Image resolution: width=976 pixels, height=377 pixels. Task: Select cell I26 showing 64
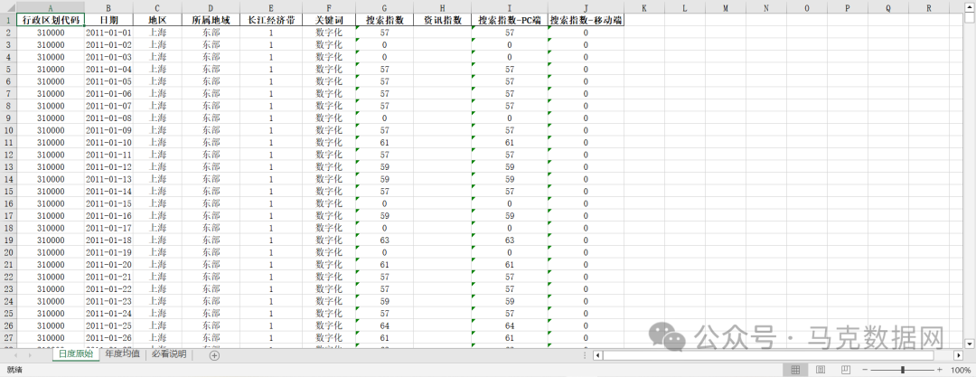[510, 325]
